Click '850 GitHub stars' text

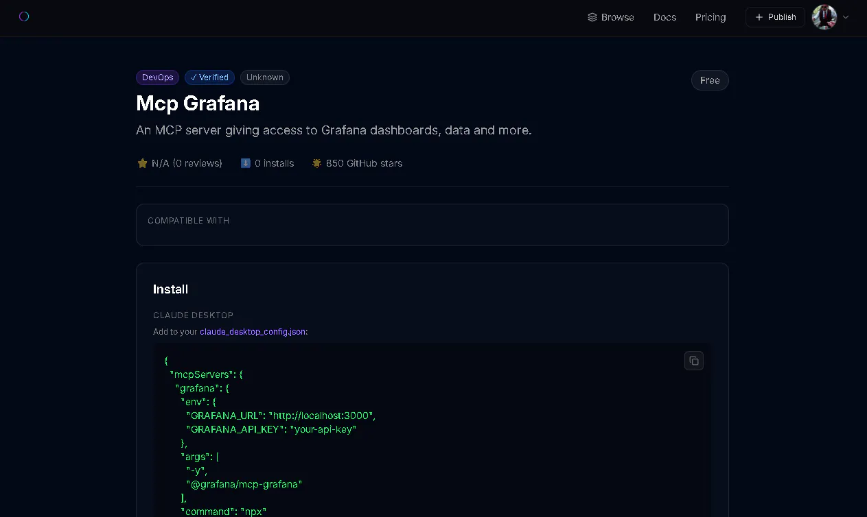coord(364,163)
